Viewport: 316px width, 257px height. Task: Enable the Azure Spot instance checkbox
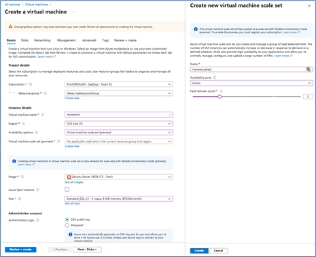pos(67,189)
